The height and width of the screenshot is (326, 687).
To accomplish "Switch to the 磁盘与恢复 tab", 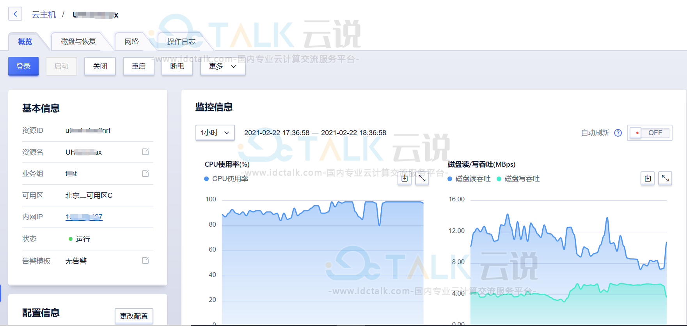I will click(78, 42).
